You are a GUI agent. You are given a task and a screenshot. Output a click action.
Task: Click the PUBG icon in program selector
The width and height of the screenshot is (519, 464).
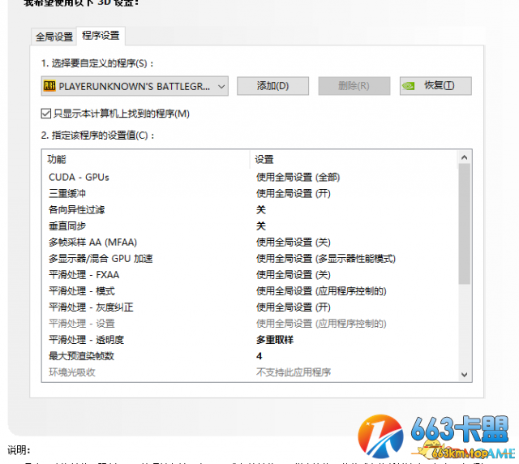(49, 86)
